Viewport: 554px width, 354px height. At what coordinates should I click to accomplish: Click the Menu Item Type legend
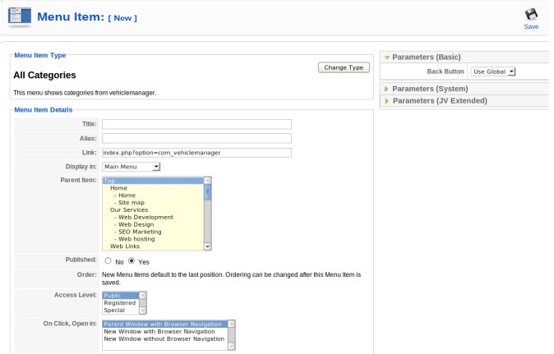coord(40,55)
